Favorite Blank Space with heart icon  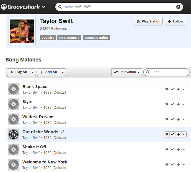pos(167,89)
